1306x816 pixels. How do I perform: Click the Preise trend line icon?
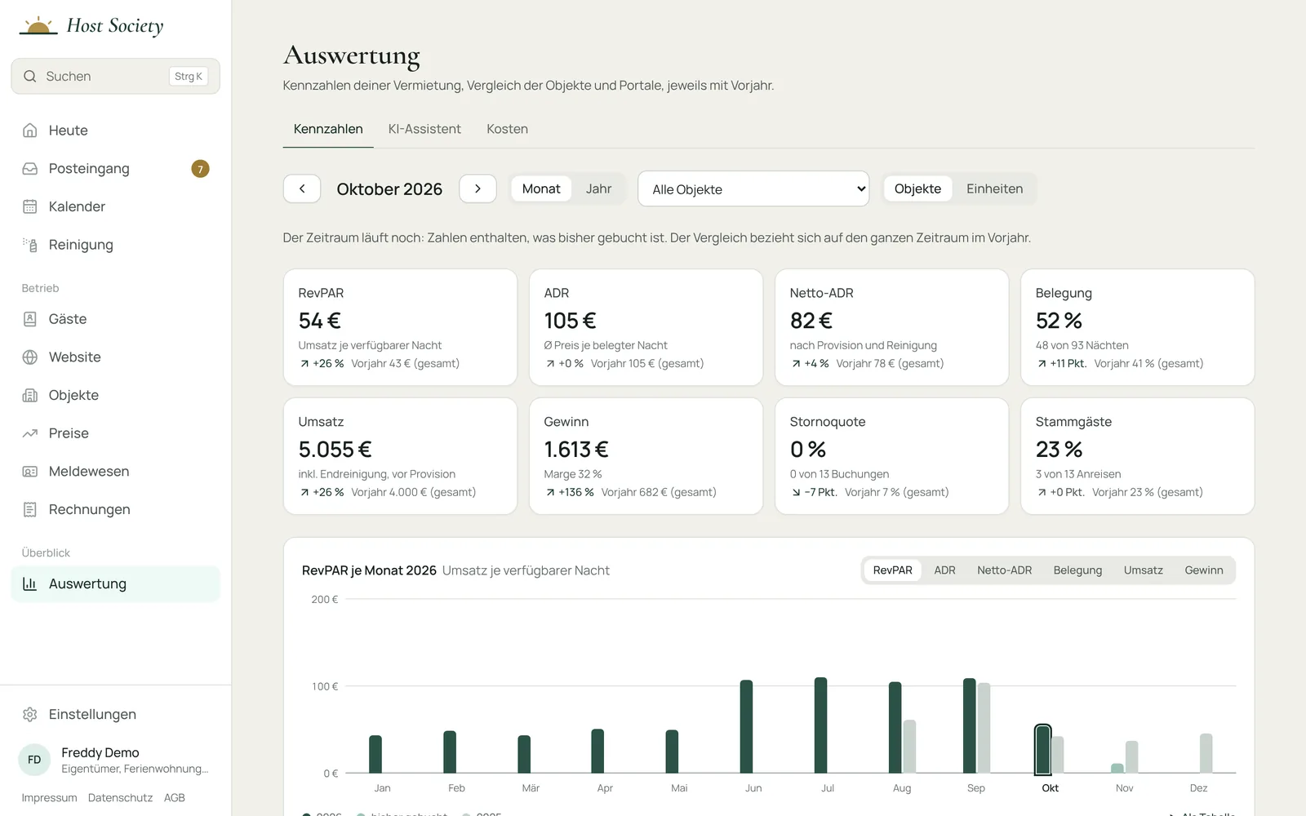(x=30, y=433)
